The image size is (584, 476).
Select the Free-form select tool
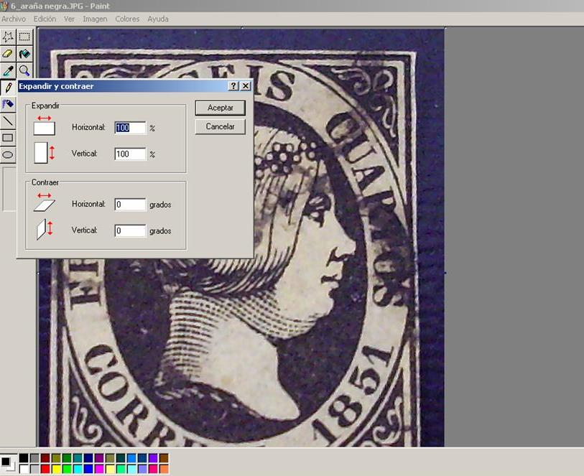coord(8,37)
